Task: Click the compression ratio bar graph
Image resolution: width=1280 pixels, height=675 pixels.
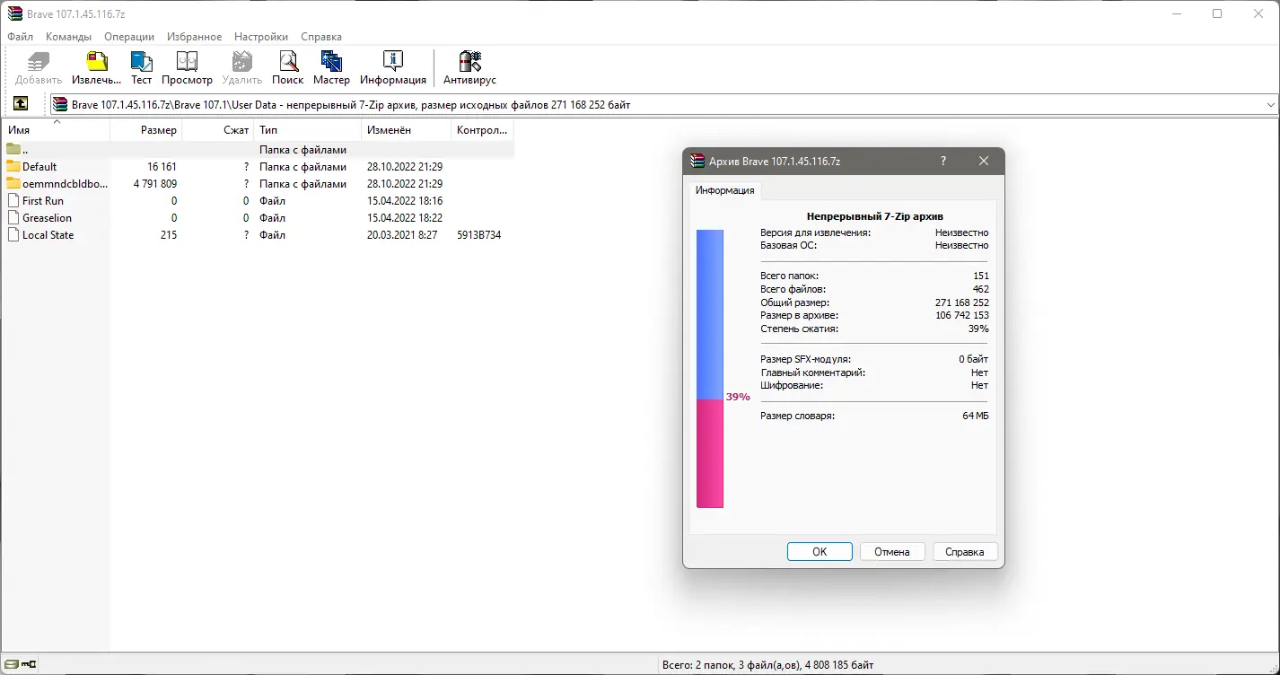Action: (710, 368)
